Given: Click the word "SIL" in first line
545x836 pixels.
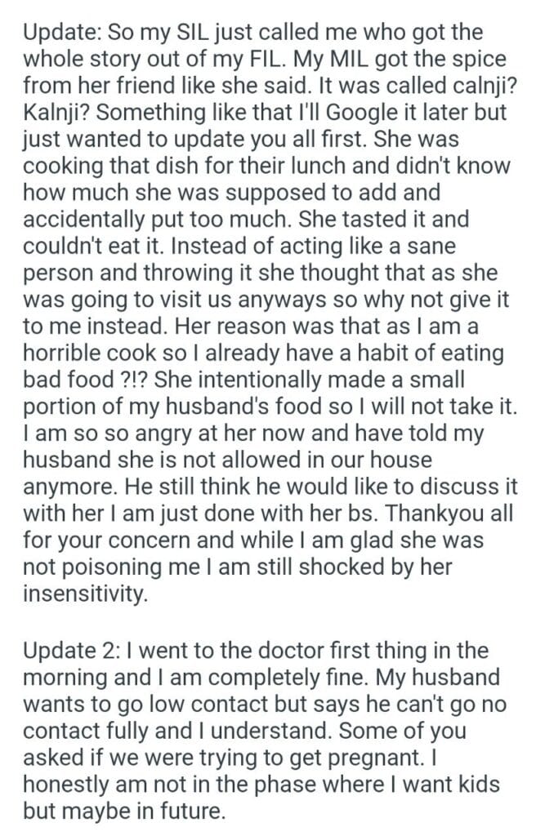Looking at the screenshot, I should pyautogui.click(x=185, y=33).
